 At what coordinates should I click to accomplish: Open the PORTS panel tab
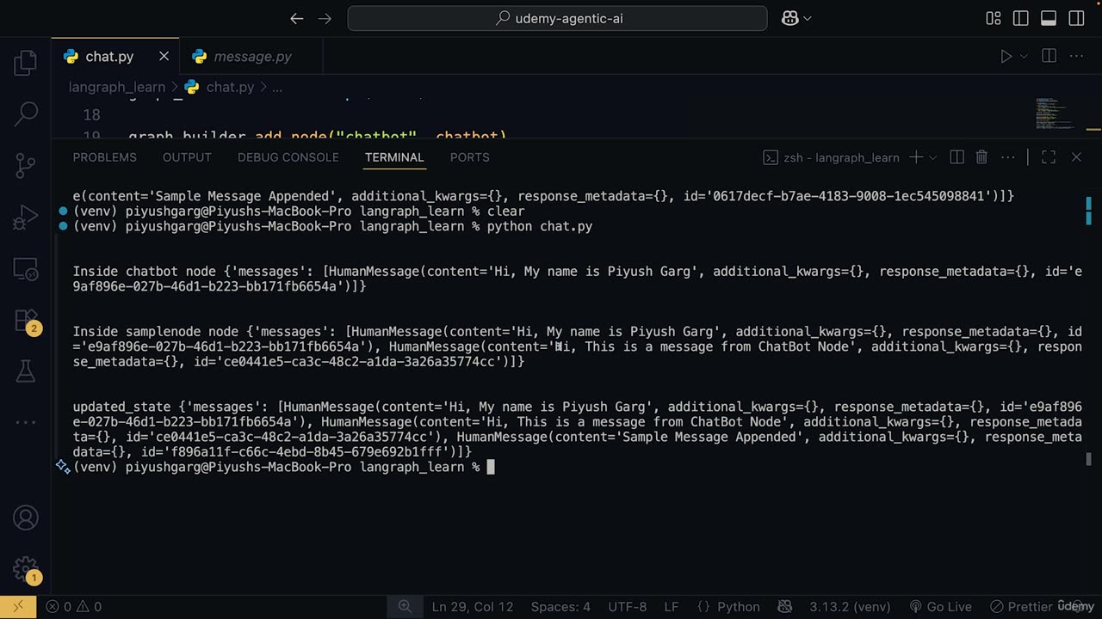click(469, 157)
